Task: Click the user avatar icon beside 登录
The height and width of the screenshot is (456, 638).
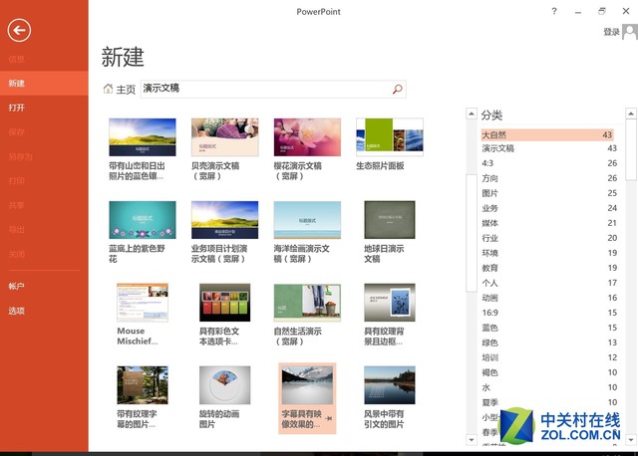Action: [x=629, y=32]
